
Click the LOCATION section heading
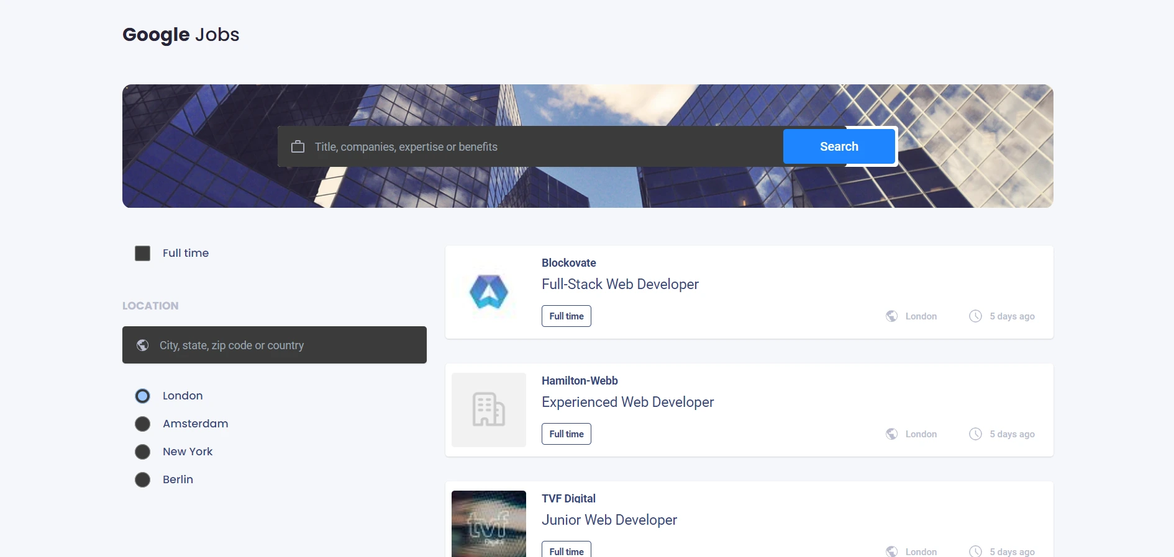(x=150, y=306)
